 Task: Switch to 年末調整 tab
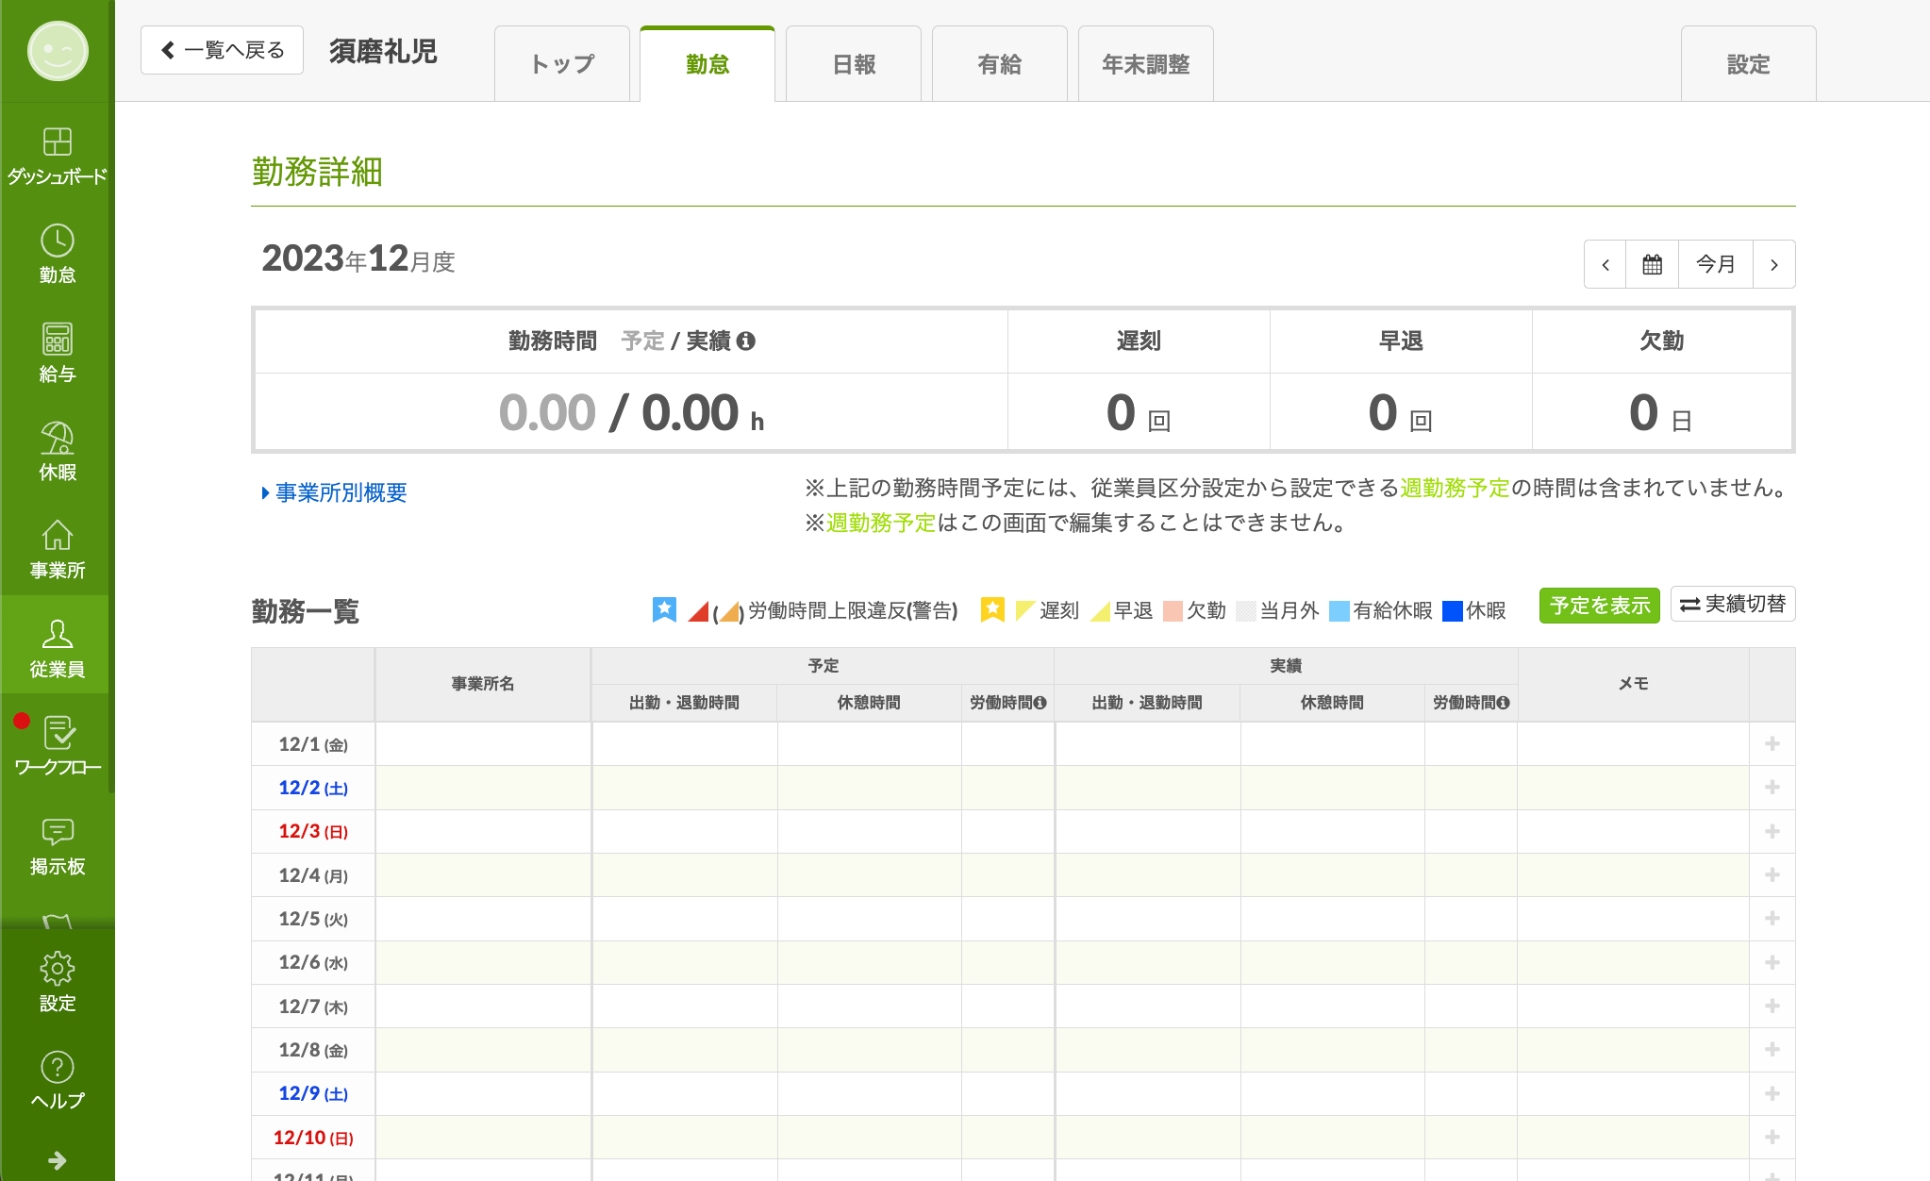pos(1146,64)
